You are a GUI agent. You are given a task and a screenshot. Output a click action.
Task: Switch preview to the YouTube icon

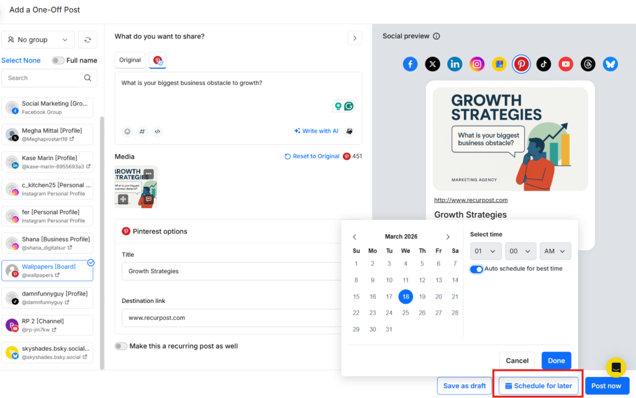(565, 64)
